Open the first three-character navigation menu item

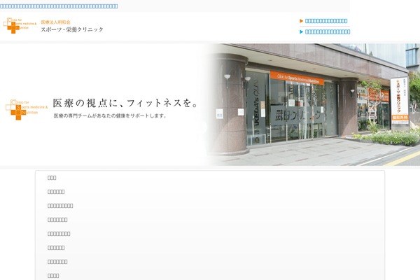(x=52, y=178)
